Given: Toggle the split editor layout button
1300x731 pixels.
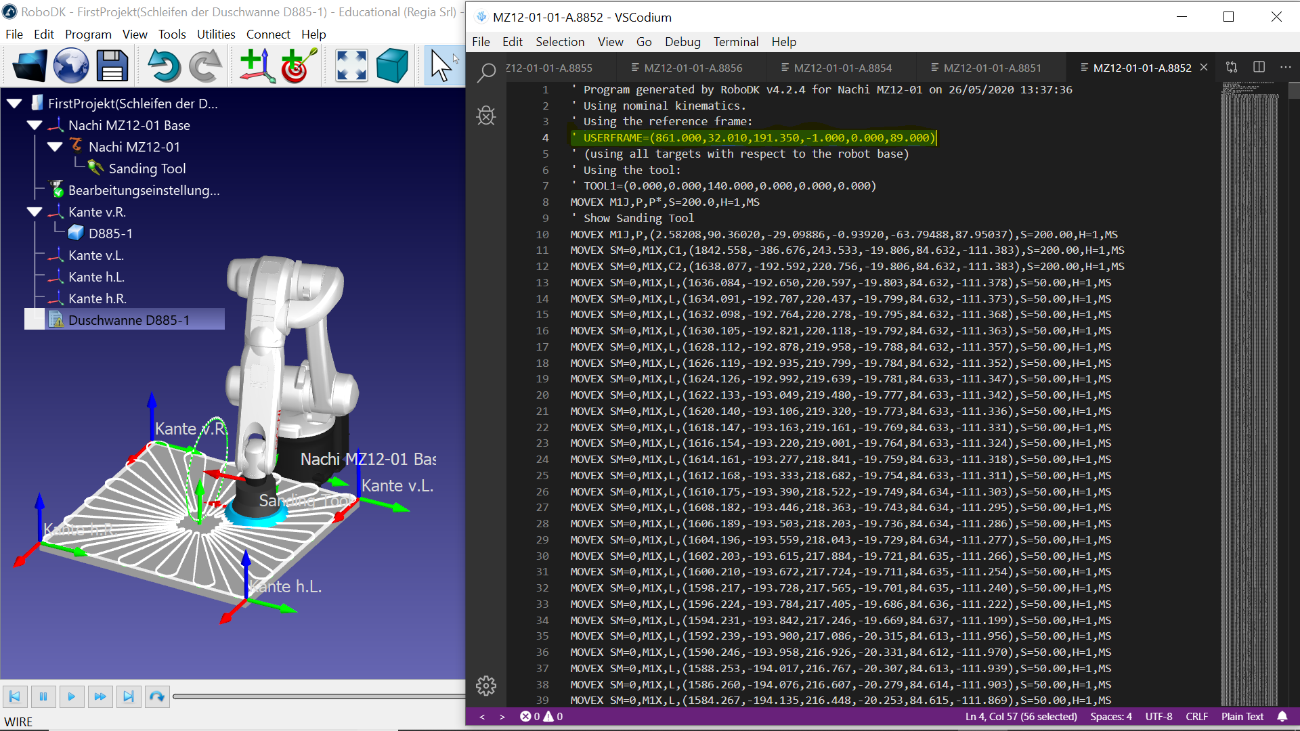Looking at the screenshot, I should pos(1259,67).
